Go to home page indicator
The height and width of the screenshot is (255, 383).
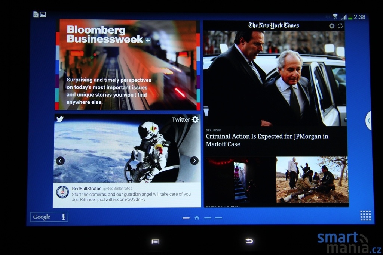197,218
